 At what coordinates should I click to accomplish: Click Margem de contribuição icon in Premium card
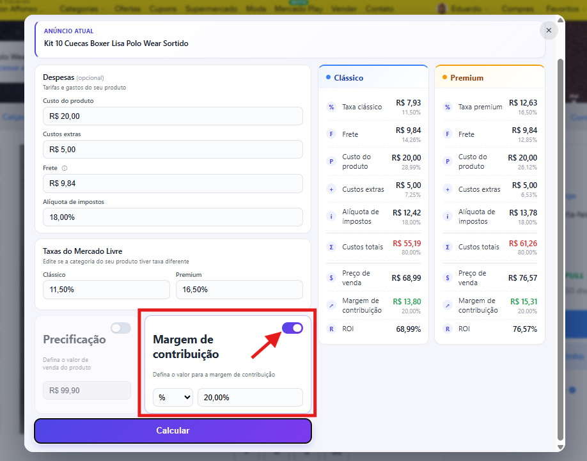[448, 306]
